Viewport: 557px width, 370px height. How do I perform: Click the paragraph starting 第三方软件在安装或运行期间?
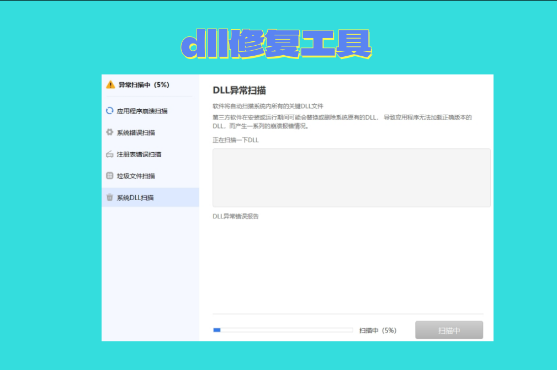(x=342, y=122)
